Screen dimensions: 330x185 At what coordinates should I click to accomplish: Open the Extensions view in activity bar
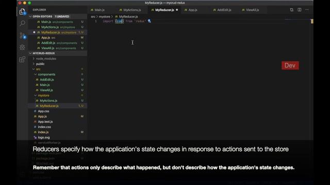pyautogui.click(x=22, y=60)
